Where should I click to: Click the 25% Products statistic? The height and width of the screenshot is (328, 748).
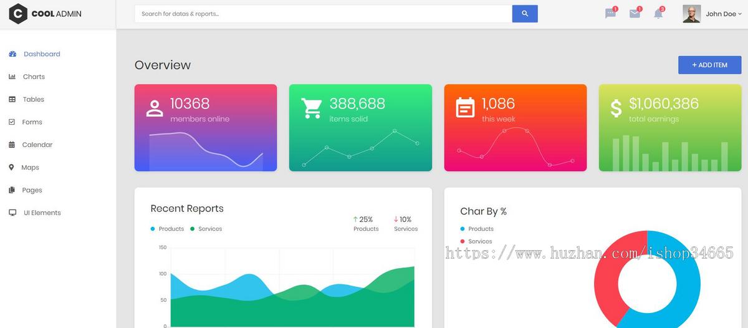coord(366,224)
